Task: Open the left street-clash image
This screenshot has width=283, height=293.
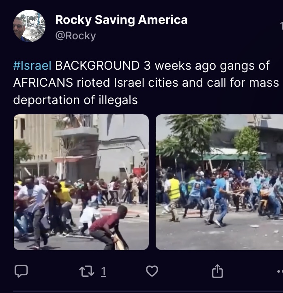Action: 81,182
